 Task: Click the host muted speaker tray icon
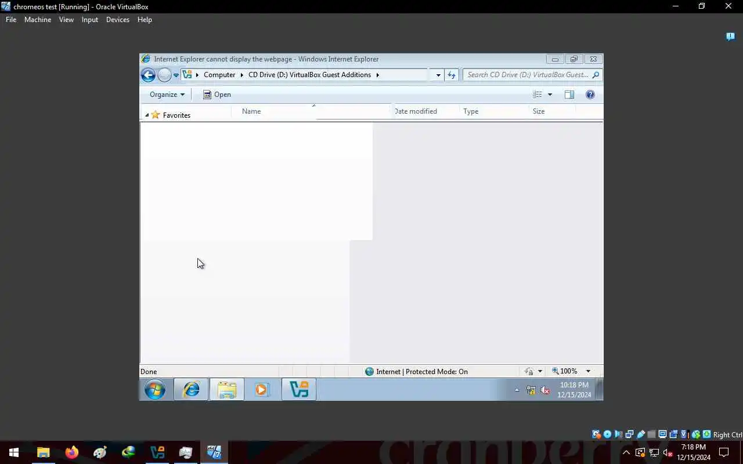coord(668,452)
